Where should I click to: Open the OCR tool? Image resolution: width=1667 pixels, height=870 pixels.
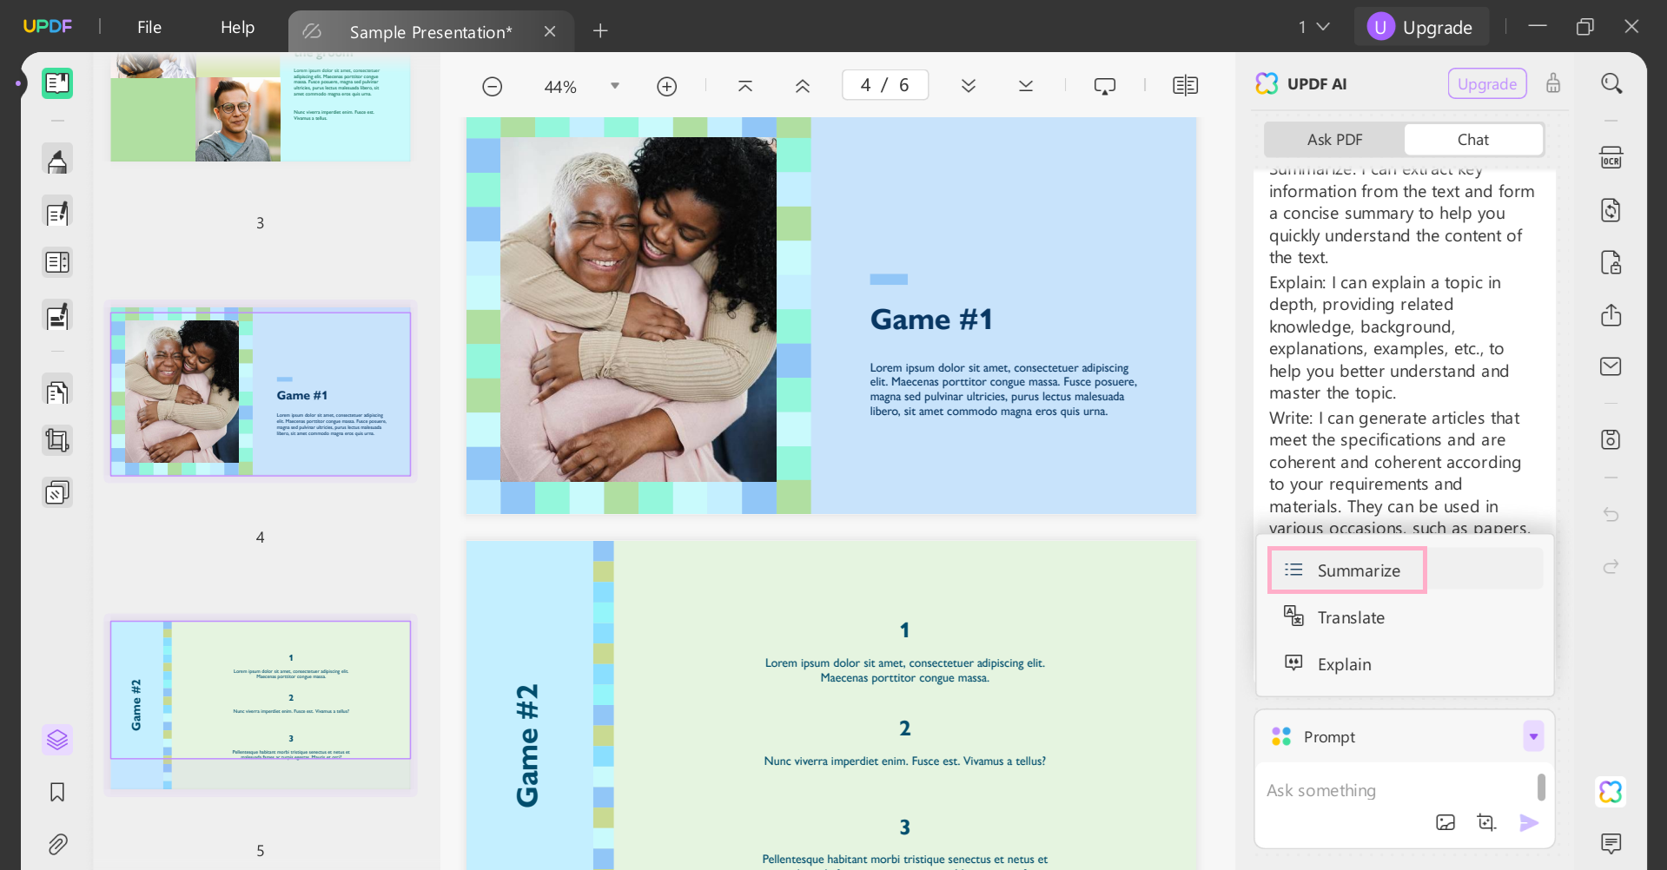(1611, 157)
